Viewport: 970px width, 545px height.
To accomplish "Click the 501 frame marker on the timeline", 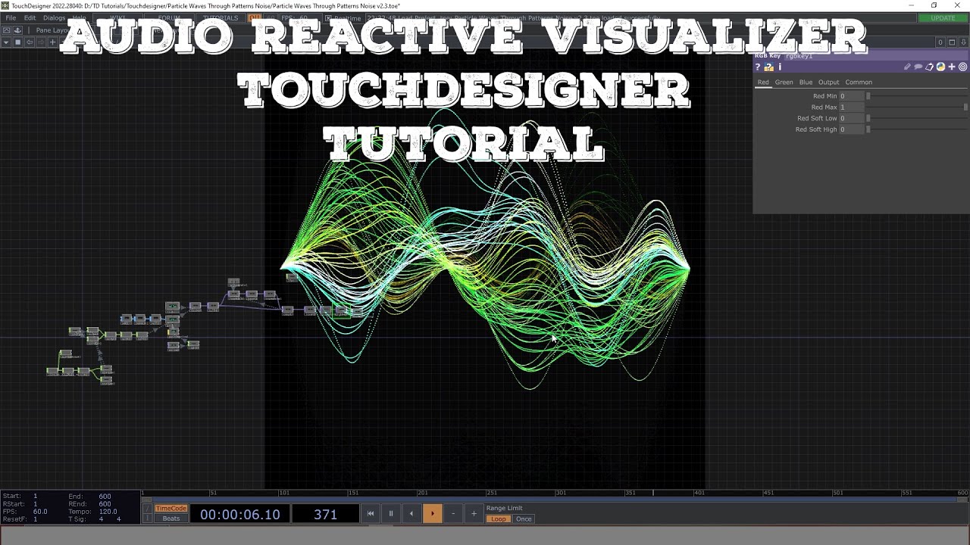I will 837,493.
